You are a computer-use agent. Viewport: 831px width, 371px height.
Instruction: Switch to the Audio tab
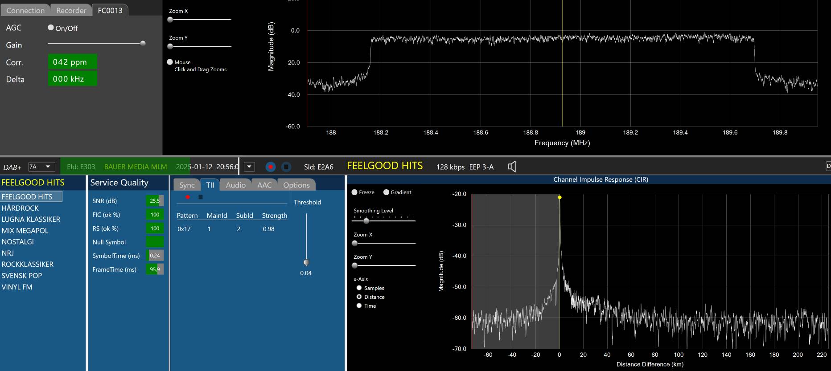(235, 185)
